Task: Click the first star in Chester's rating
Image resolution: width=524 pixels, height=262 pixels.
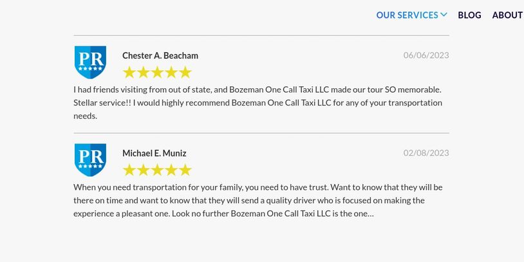Action: [x=129, y=72]
